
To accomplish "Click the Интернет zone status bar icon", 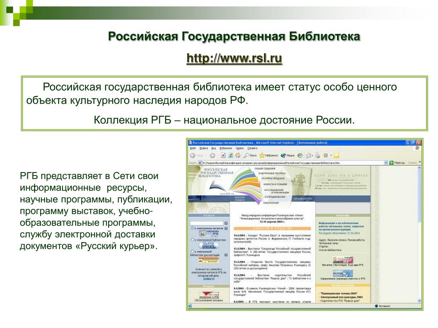I will (376, 306).
